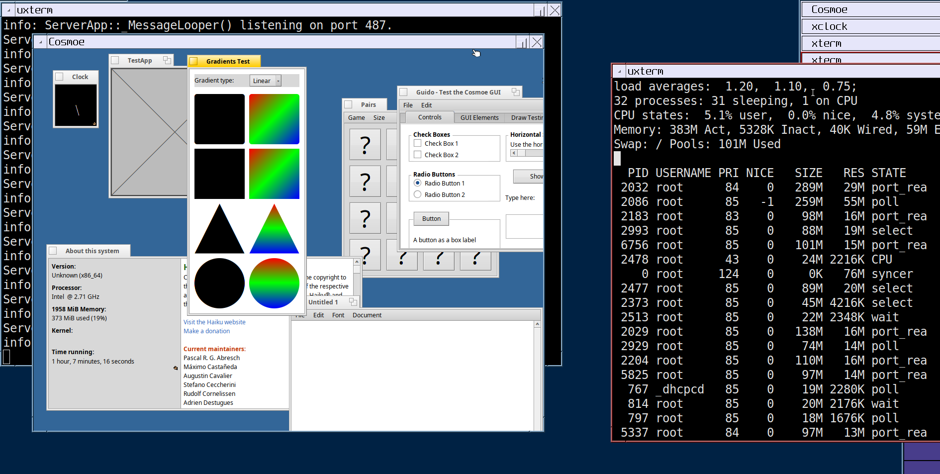The width and height of the screenshot is (940, 474).
Task: Expand the Font menu in Untitled 1
Action: (x=338, y=315)
